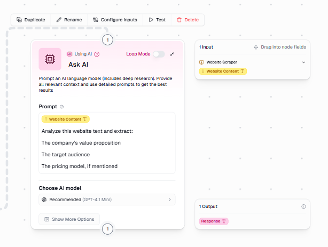Viewport: 328px width, 247px height.
Task: Open the Recommended GPT-4.1 Mini model dropdown
Action: [107, 200]
